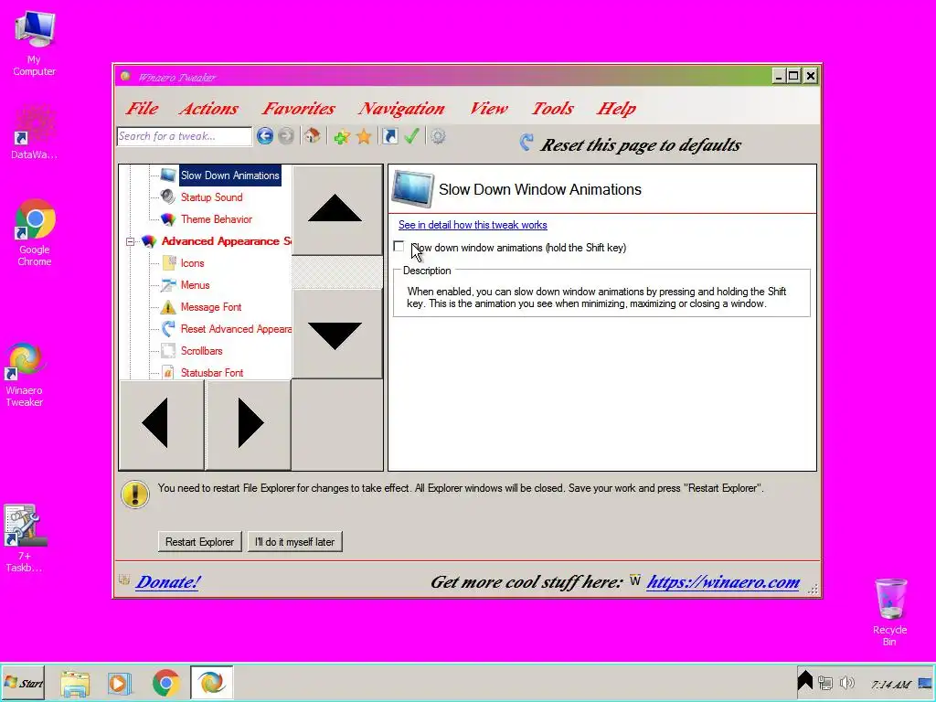Viewport: 936px width, 702px height.
Task: Open See in detail how this tweak works link
Action: tap(473, 225)
